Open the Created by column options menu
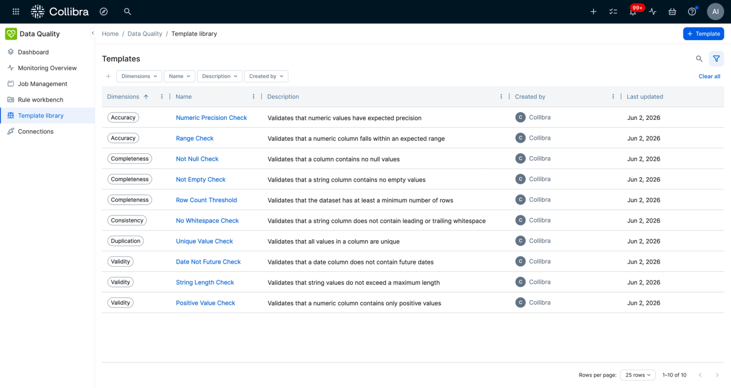This screenshot has height=388, width=731. click(613, 96)
